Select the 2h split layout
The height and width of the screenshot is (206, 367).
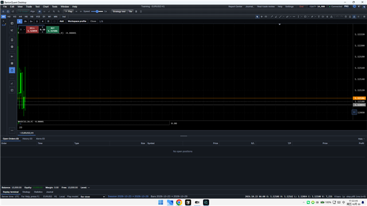coord(25,21)
